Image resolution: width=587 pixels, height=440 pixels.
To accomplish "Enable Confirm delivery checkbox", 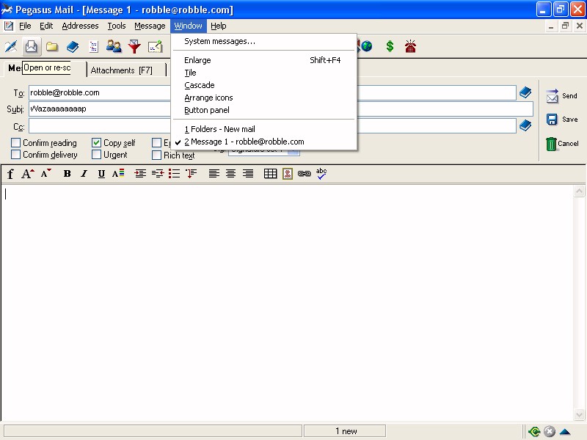I will click(15, 155).
